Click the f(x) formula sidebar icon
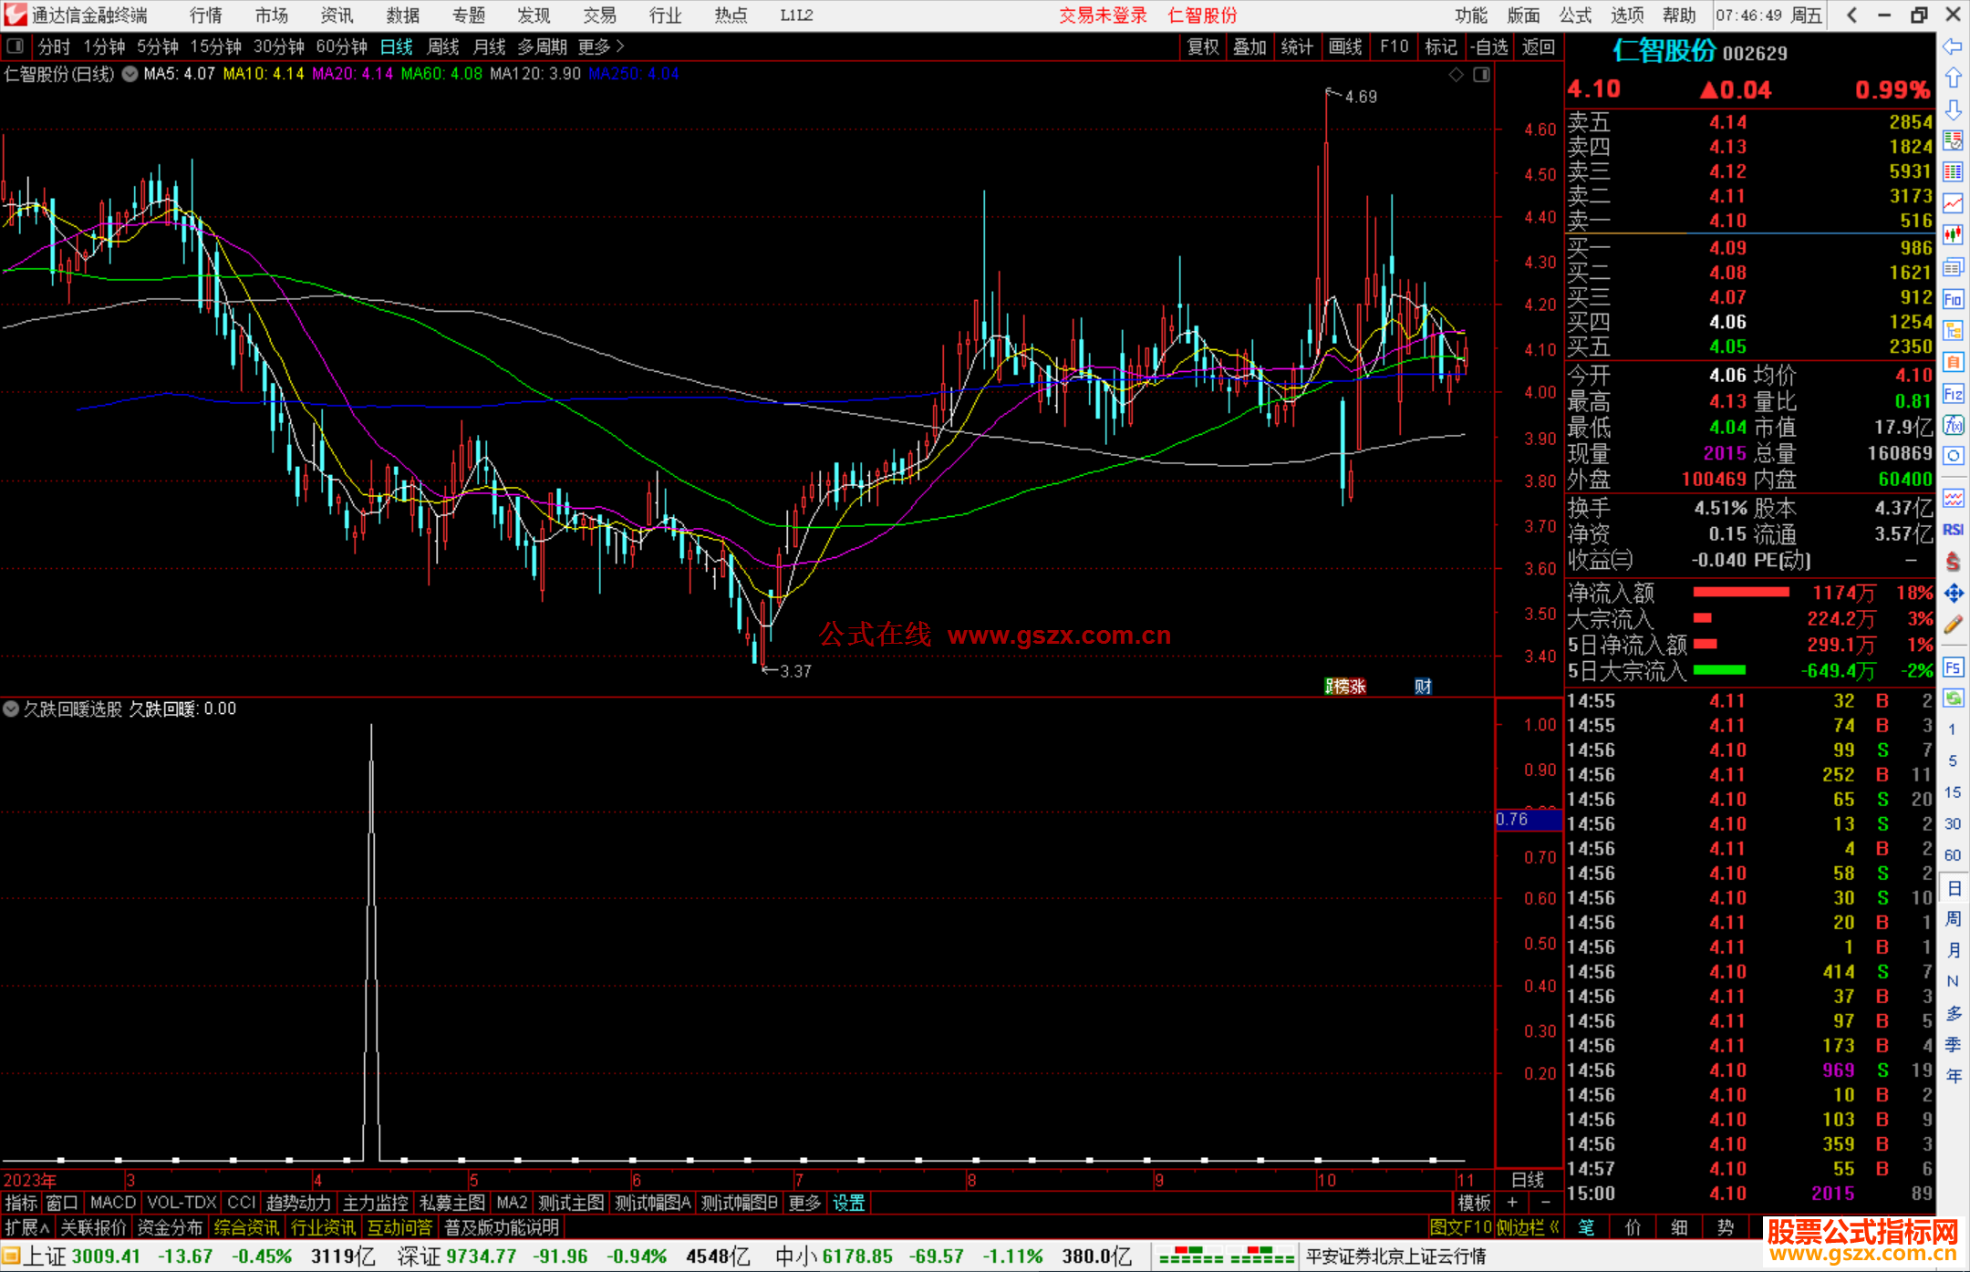Image resolution: width=1970 pixels, height=1272 pixels. click(1953, 425)
